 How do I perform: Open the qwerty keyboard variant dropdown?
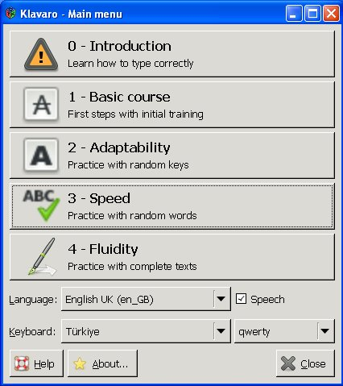[284, 331]
